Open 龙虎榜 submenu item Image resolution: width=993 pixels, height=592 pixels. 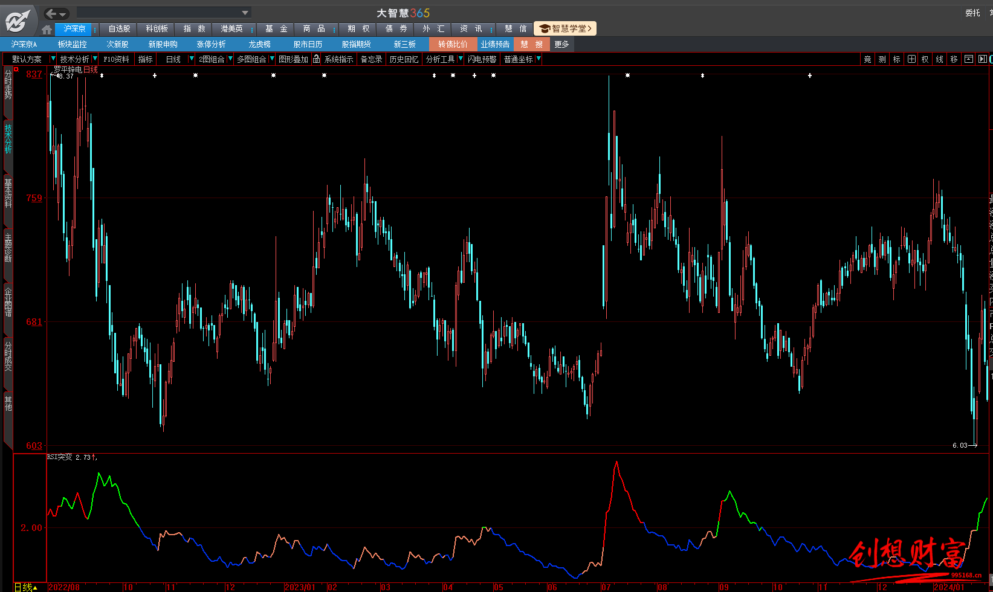click(259, 44)
